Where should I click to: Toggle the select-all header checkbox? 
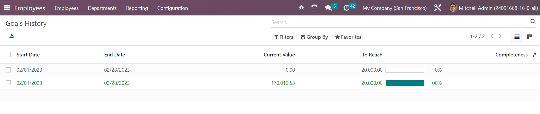[8, 54]
